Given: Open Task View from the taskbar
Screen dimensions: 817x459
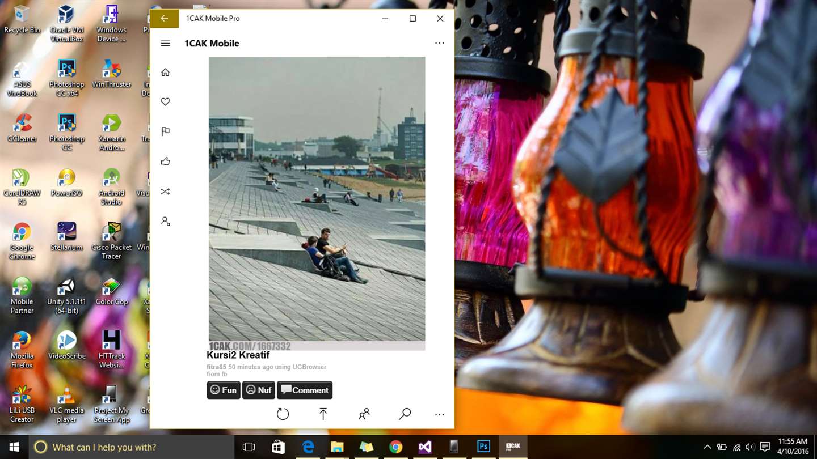Looking at the screenshot, I should 249,447.
